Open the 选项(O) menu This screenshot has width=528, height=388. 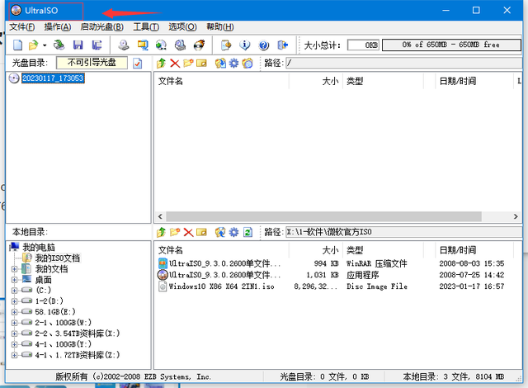182,26
